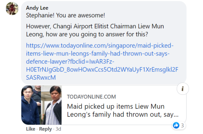Click the TODAYONLINE.COM source label

(91, 97)
